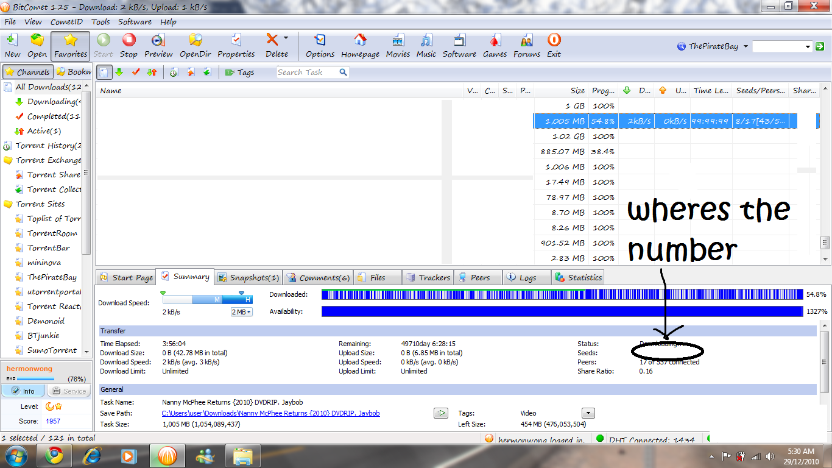Image resolution: width=832 pixels, height=468 pixels.
Task: Open the Music channel icon
Action: click(x=426, y=46)
